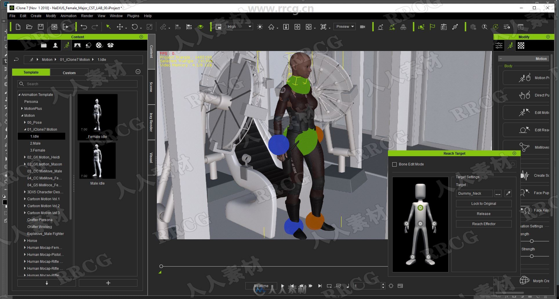Click the Align icon in the toolbar
The height and width of the screenshot is (299, 559).
pos(178,27)
